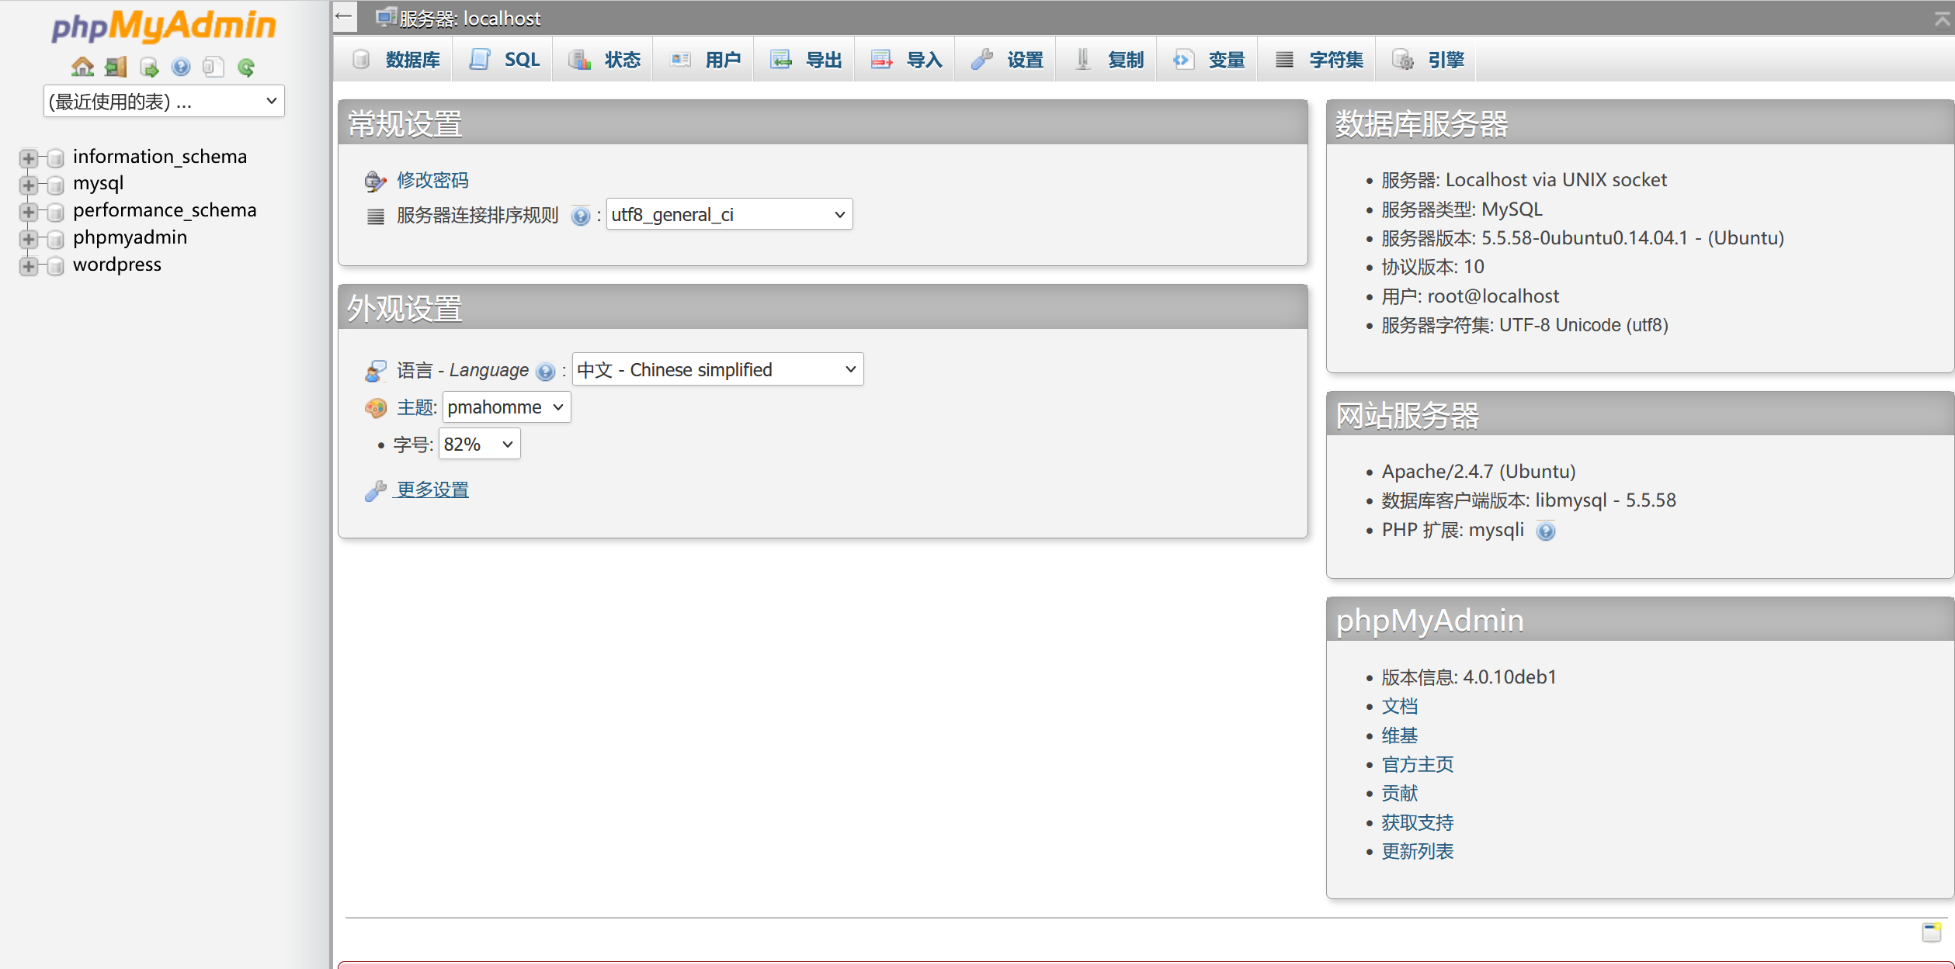
Task: Click the phpMyAdmin logo
Action: pos(164,26)
